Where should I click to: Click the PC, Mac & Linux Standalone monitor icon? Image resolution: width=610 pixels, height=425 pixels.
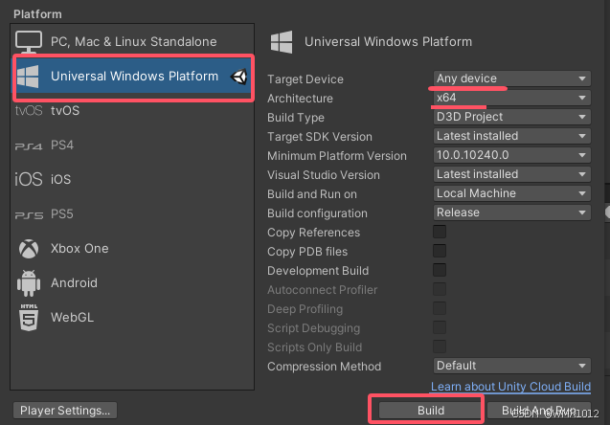29,42
